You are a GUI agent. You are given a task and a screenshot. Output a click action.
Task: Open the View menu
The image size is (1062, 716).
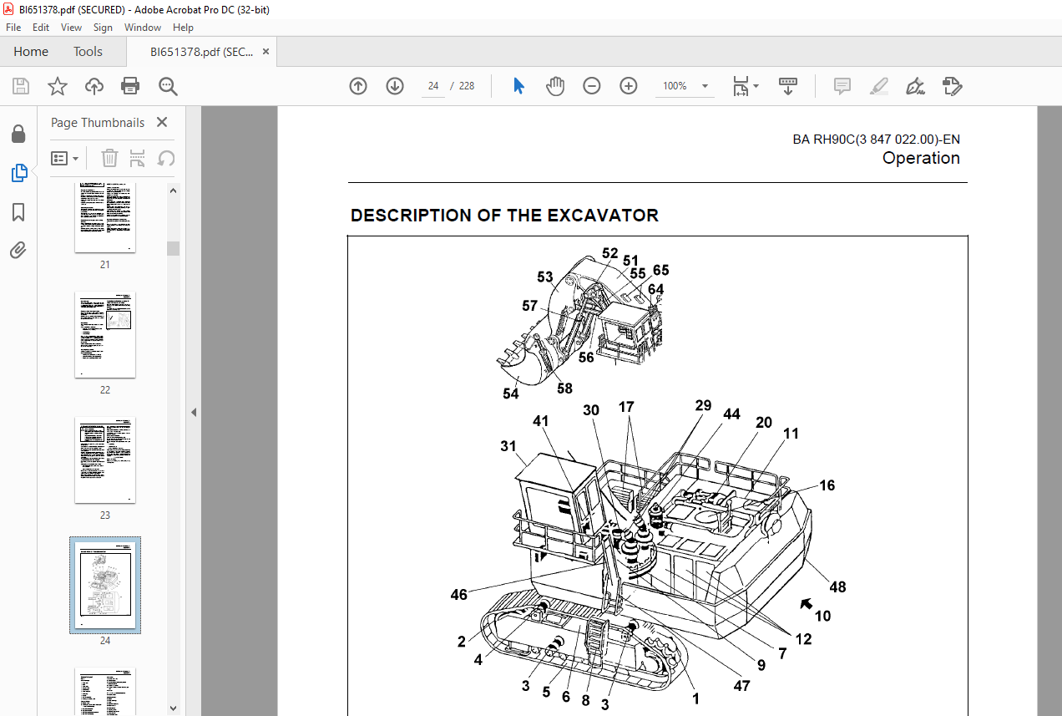tap(72, 28)
